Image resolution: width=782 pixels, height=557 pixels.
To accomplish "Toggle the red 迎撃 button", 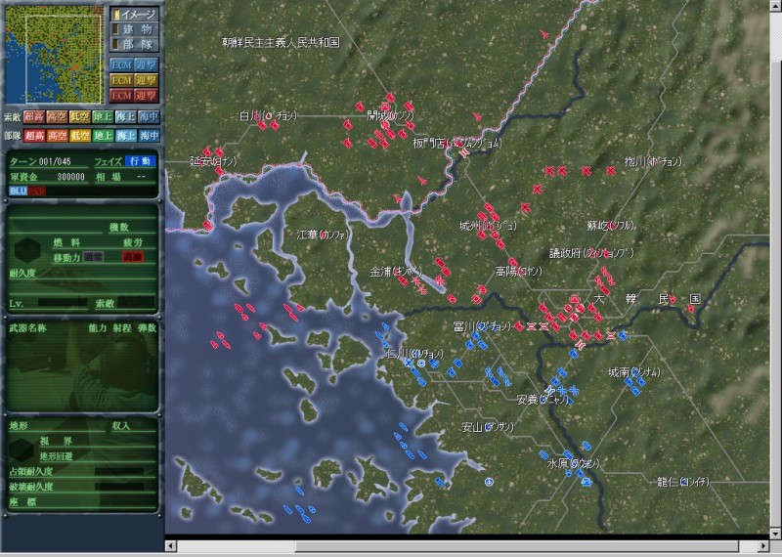I will 146,96.
